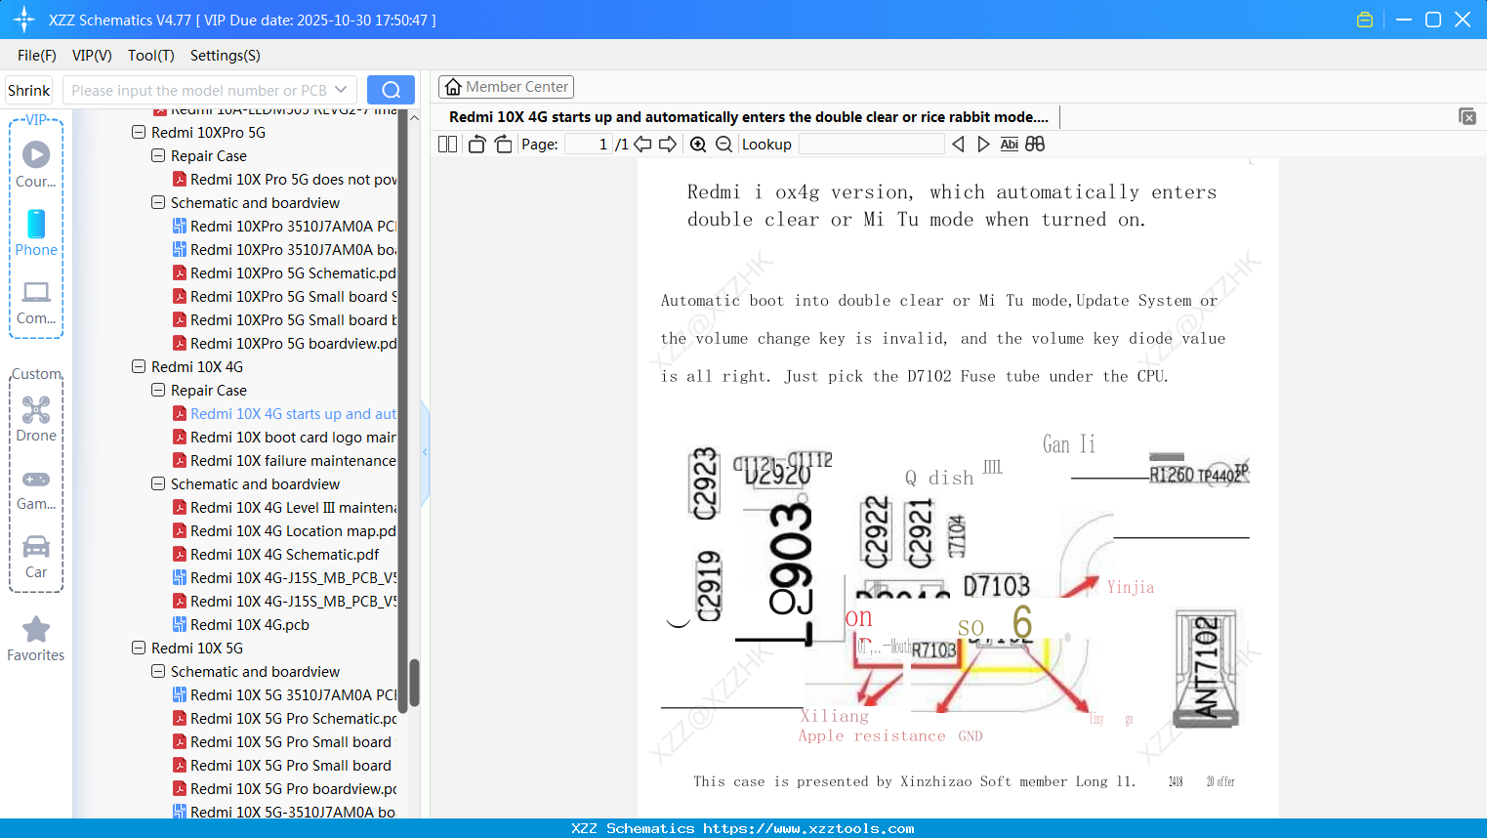Rotate the page clockwise
Viewport: 1487px width, 838px height.
pos(502,144)
